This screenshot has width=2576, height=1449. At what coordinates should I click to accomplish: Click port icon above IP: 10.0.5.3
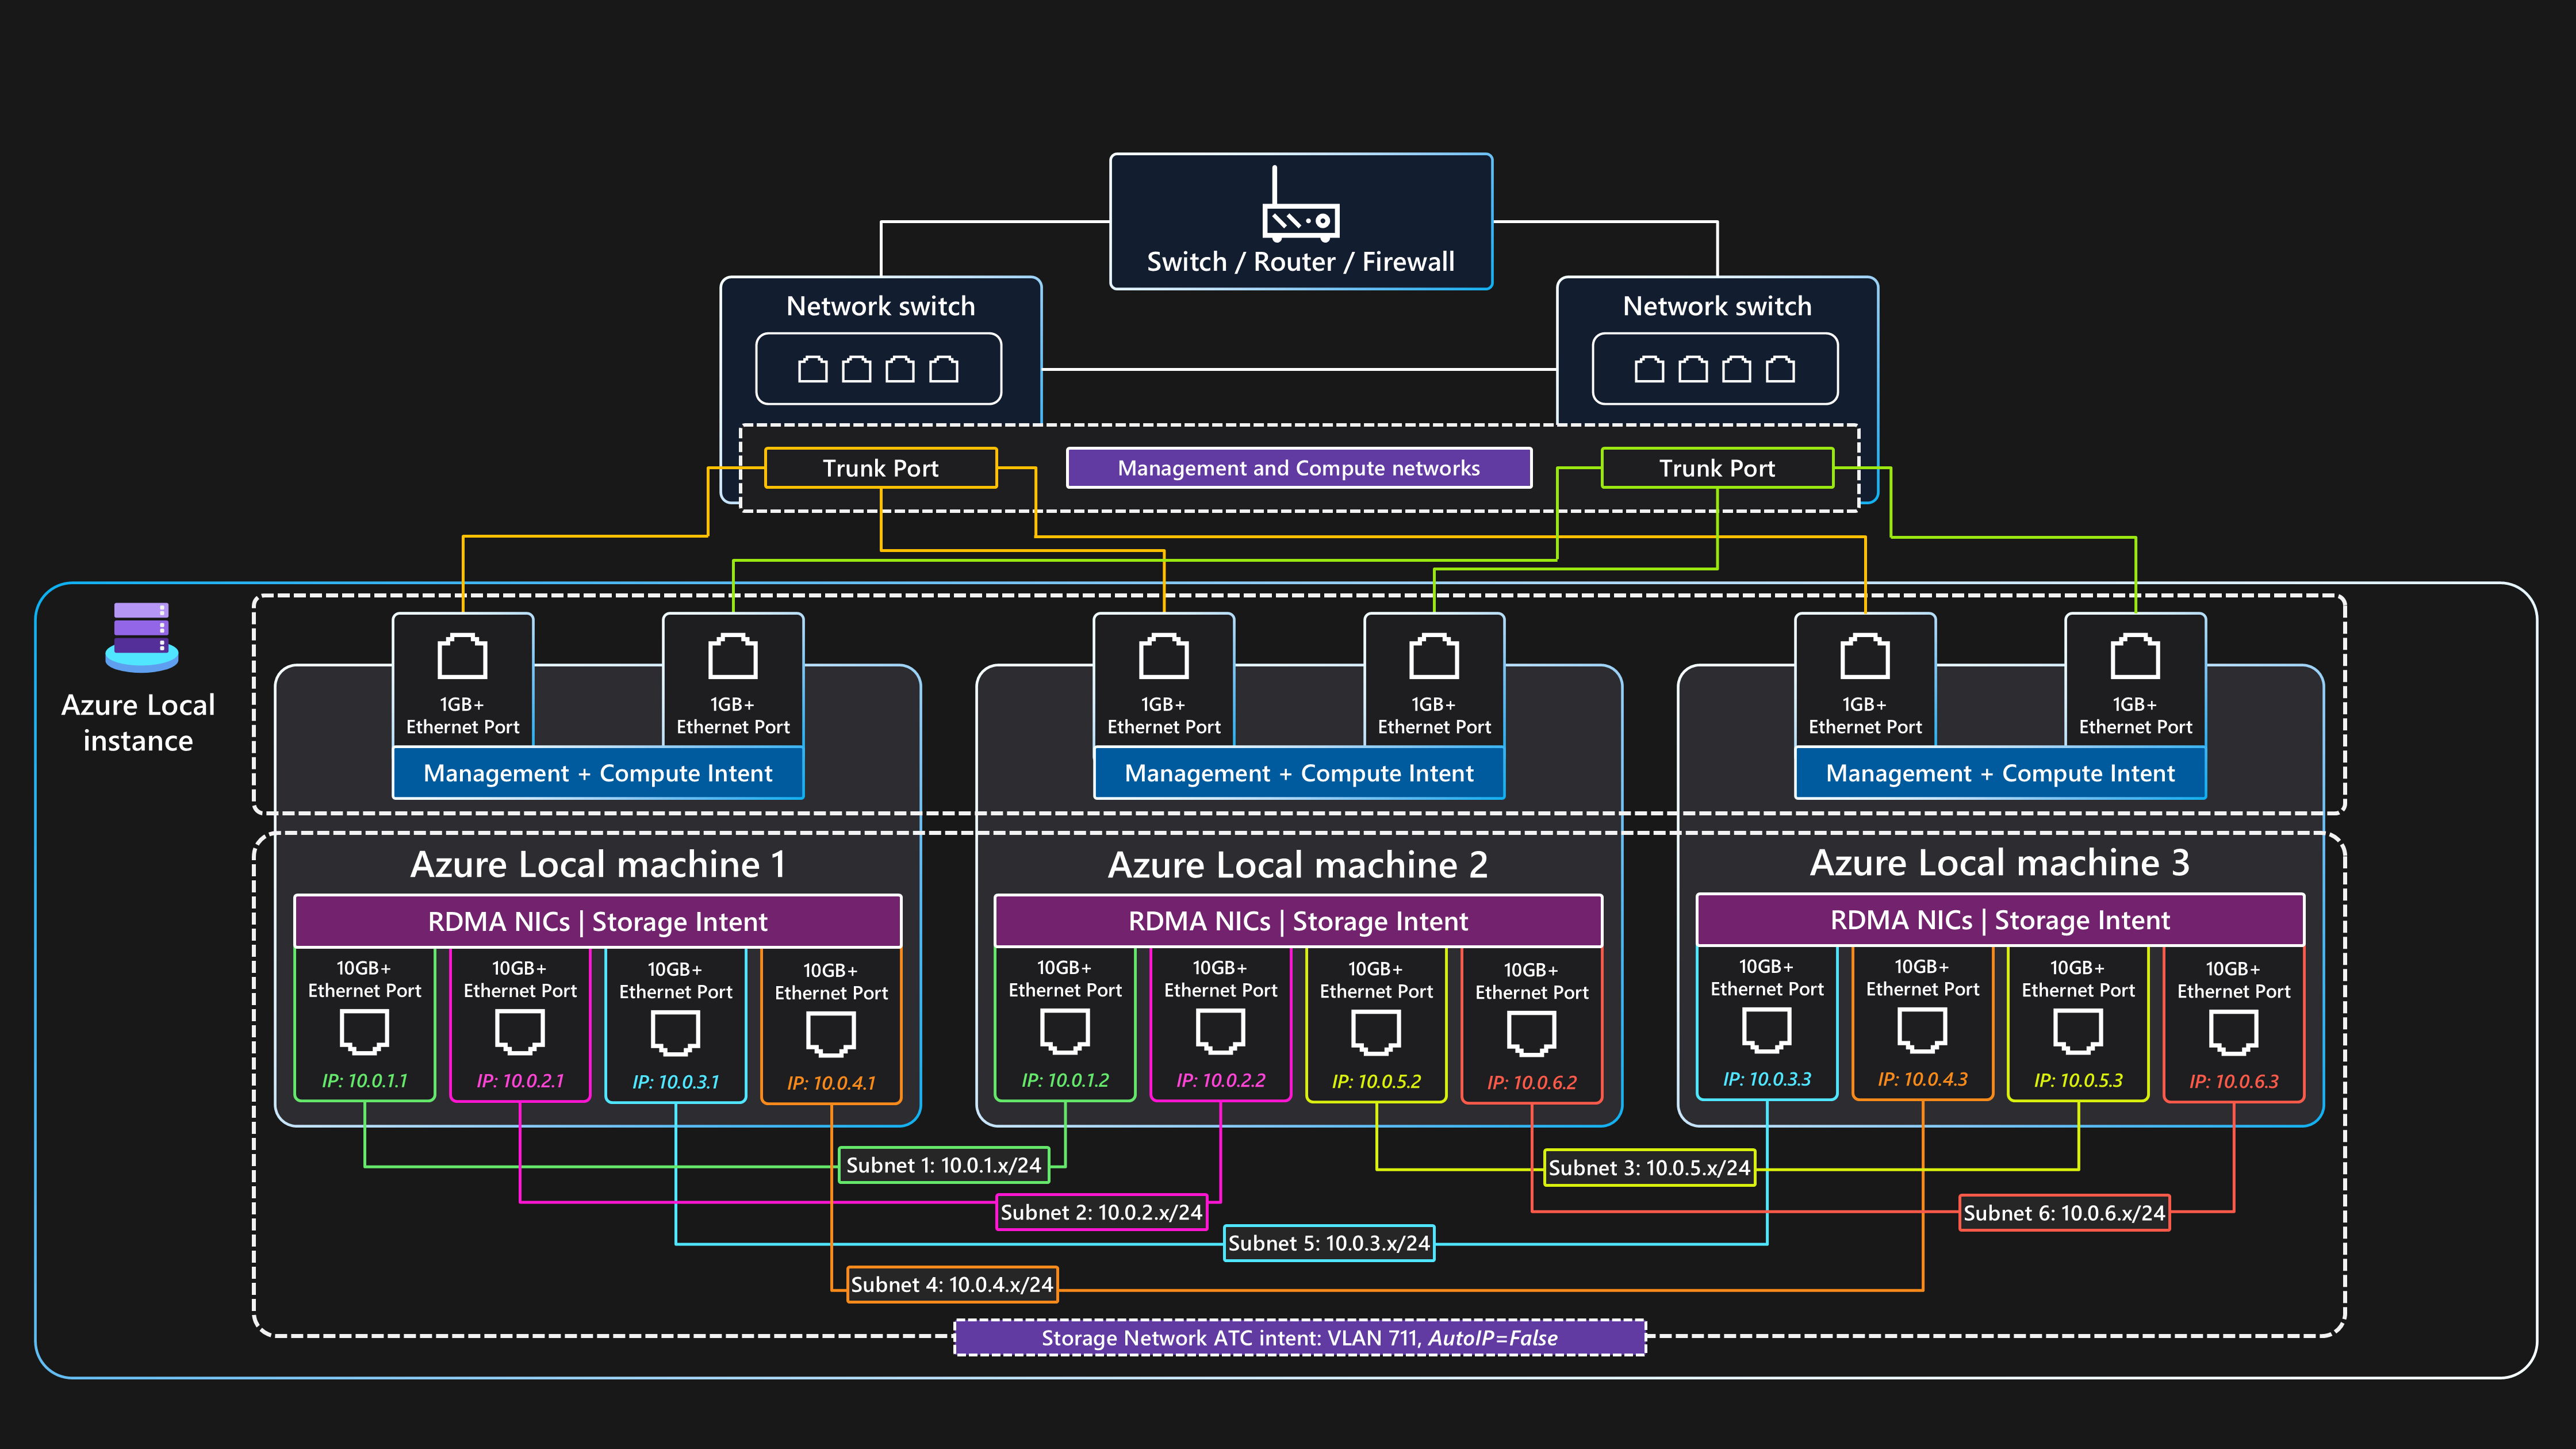(x=2078, y=1032)
